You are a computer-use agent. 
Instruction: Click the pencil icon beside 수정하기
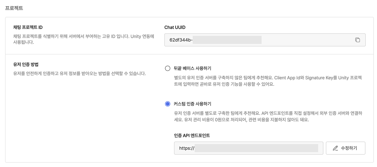point(335,148)
